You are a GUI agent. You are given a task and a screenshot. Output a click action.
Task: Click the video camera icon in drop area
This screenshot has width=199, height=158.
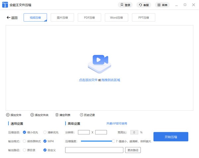pos(99,60)
